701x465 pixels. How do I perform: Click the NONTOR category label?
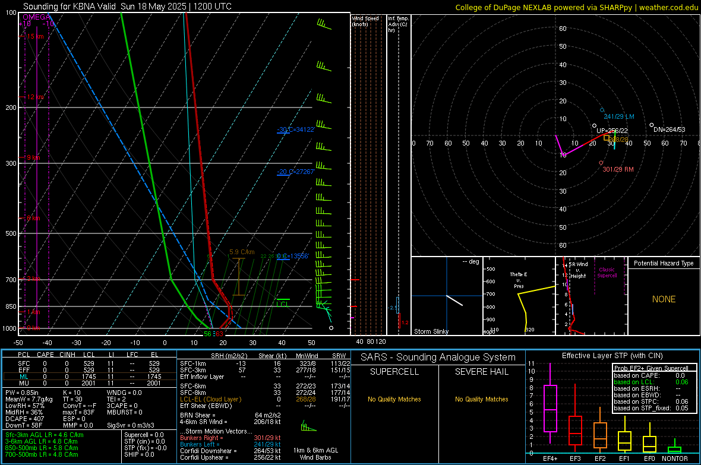point(675,458)
